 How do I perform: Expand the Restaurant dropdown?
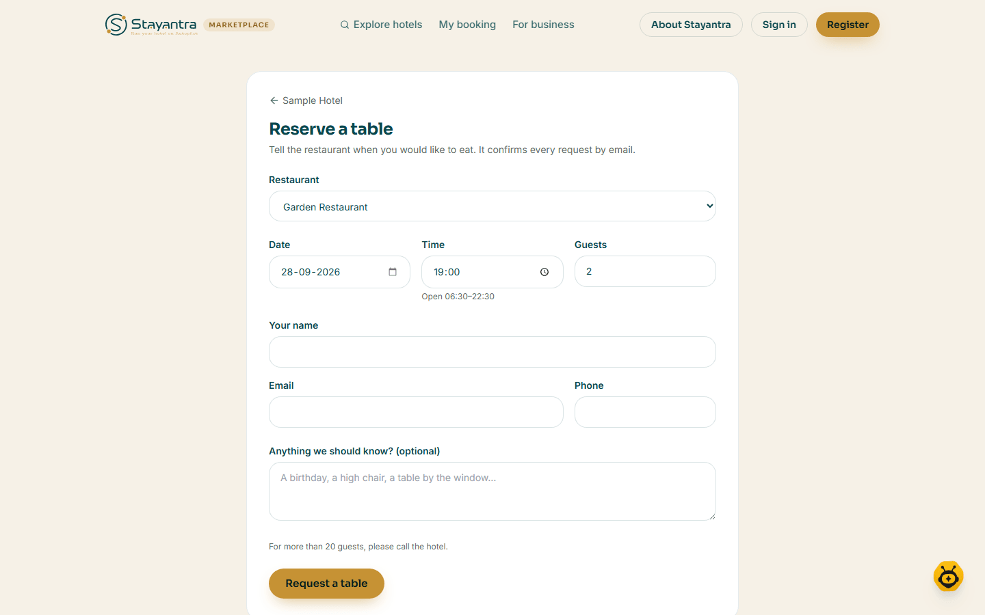point(492,206)
